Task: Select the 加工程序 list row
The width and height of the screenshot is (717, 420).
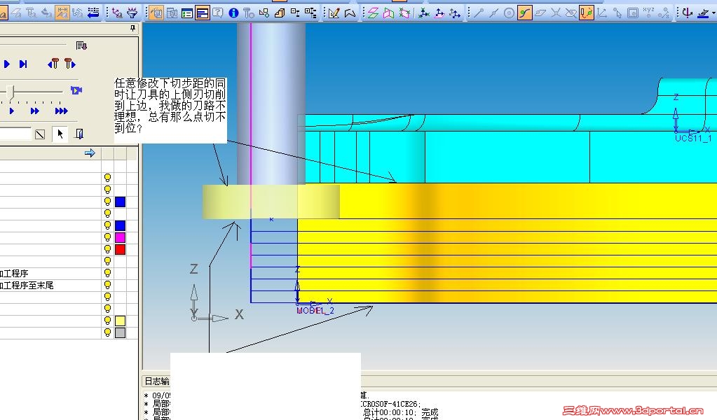Action: click(50, 273)
